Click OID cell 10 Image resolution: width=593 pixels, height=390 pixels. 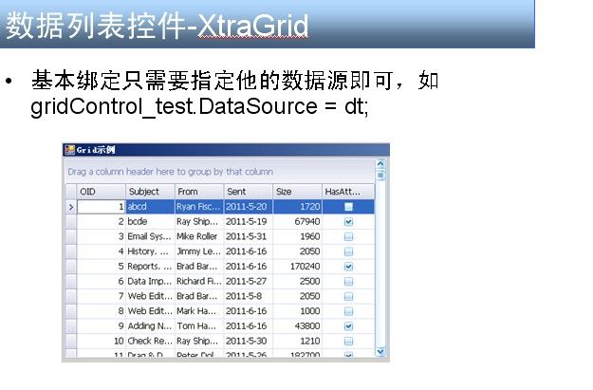coord(101,342)
